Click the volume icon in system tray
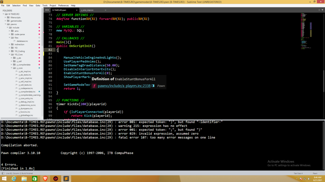The height and width of the screenshot is (182, 325). pyautogui.click(x=309, y=179)
